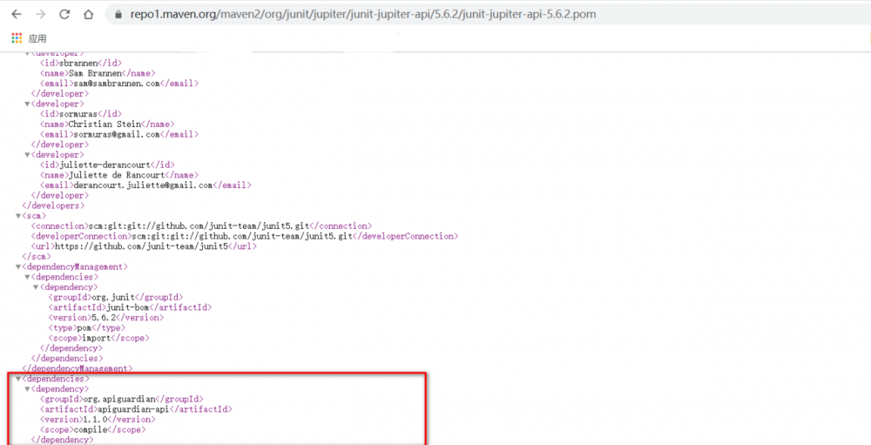Click the url line https://github.com/junit-team/junit5
Image resolution: width=871 pixels, height=445 pixels.
(144, 246)
